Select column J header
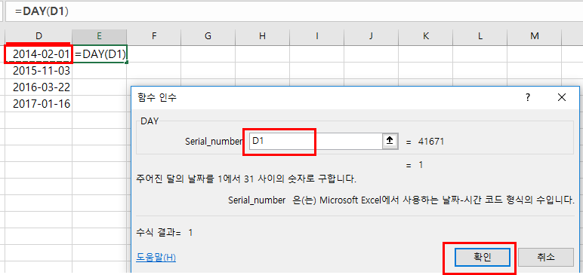Viewport: 583px width, 275px height. (371, 36)
